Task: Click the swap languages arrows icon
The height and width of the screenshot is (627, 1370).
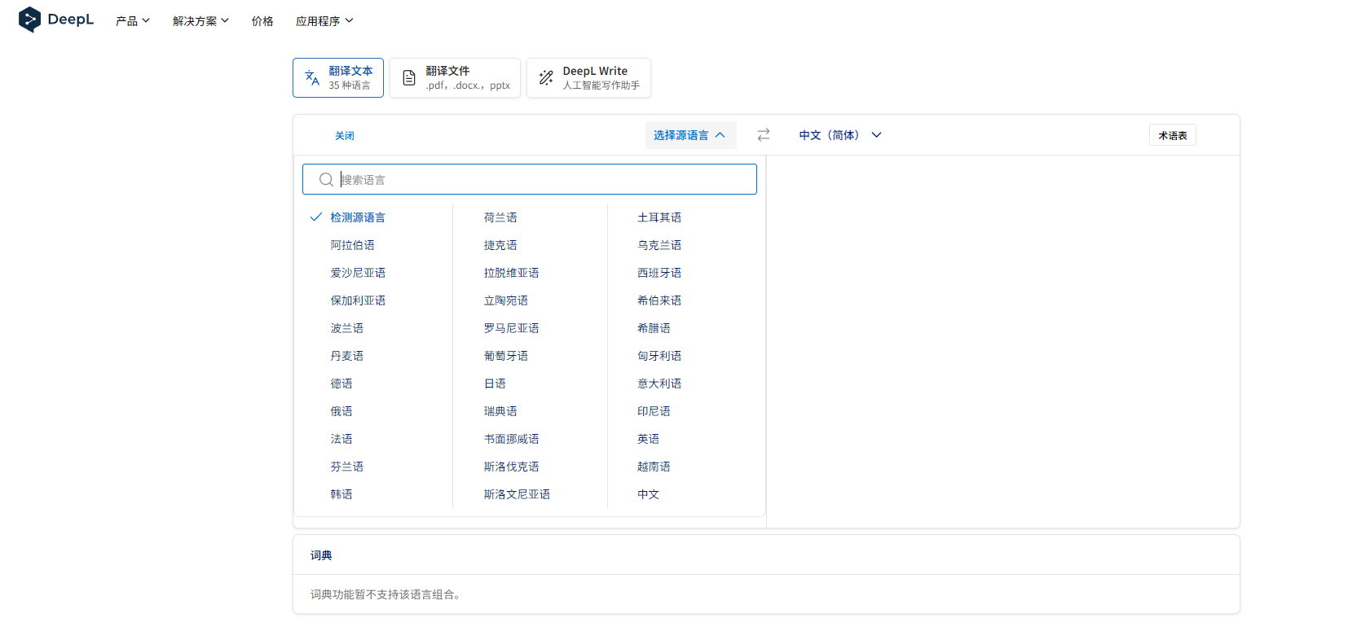Action: point(764,135)
